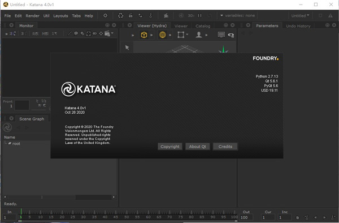Switch to the Scene Graph tab
This screenshot has width=339, height=223.
32,119
